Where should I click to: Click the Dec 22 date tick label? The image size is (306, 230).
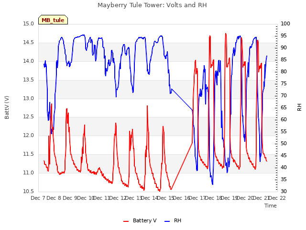[x=277, y=198]
